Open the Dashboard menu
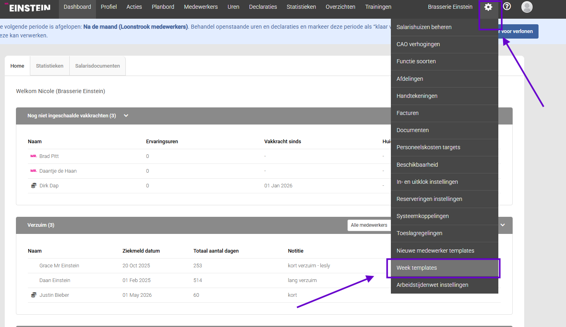Viewport: 566px width, 327px height. coord(77,7)
